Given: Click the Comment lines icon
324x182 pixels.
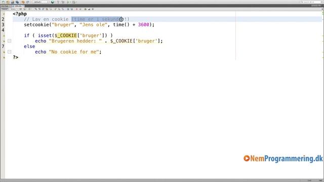Looking at the screenshot, I should coord(86,9).
